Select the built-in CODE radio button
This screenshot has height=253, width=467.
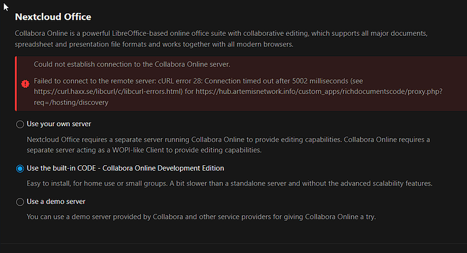point(20,169)
